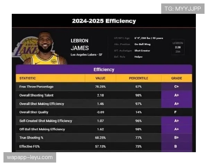
Task: Click the TG: MYYJJPP label
Action: (x=182, y=9)
